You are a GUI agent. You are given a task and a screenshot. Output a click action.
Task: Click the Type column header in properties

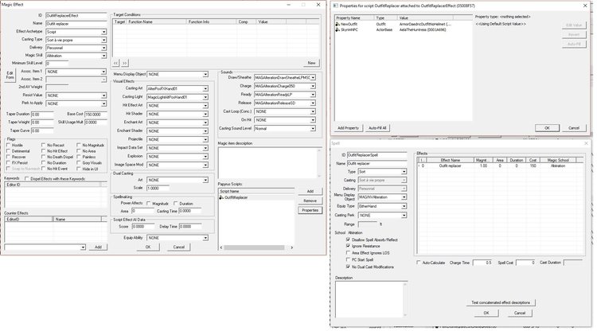point(386,18)
